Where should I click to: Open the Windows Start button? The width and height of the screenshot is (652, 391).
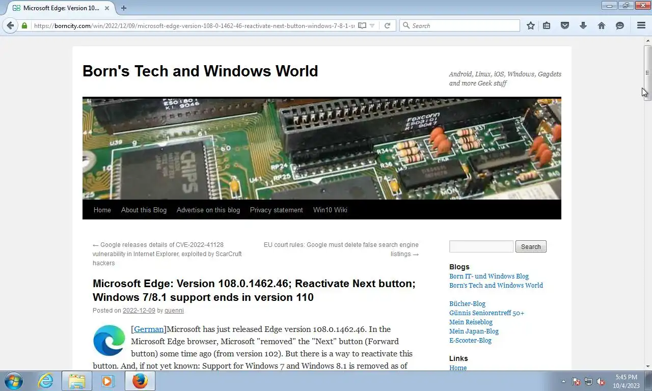pos(13,381)
